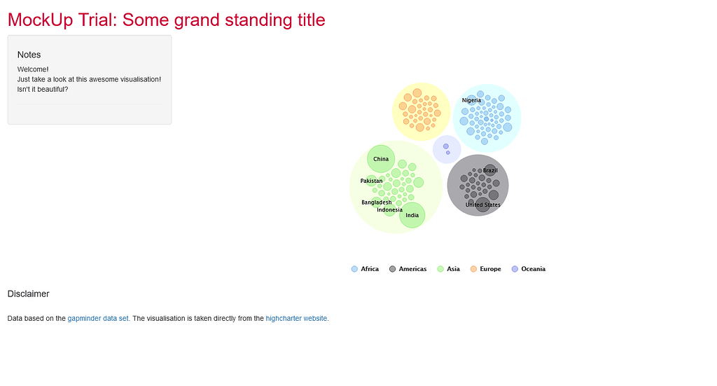
Task: Select the India bubble
Action: pyautogui.click(x=412, y=215)
